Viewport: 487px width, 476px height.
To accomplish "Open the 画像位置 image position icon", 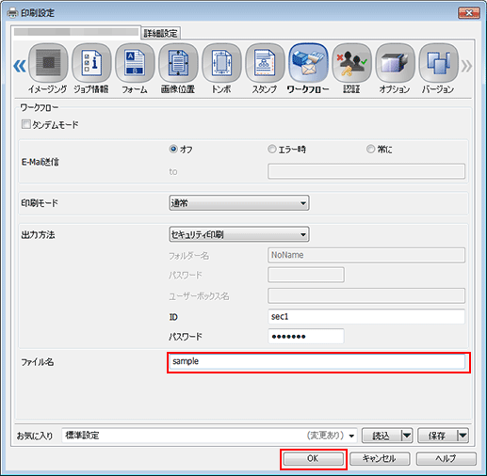I will pos(178,63).
